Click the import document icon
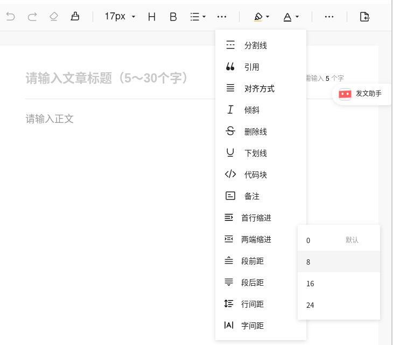The height and width of the screenshot is (345, 393). [364, 17]
